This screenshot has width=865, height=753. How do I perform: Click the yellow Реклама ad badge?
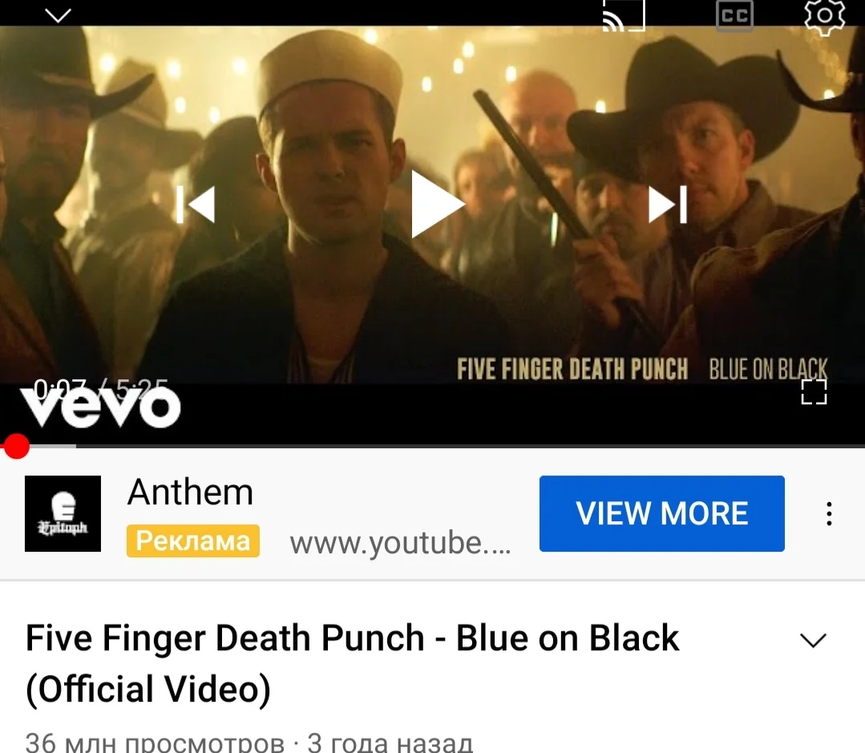coord(193,540)
